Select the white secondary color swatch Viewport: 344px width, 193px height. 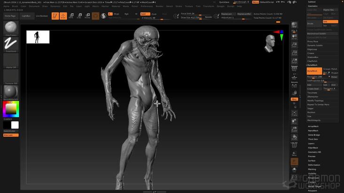coord(15,125)
